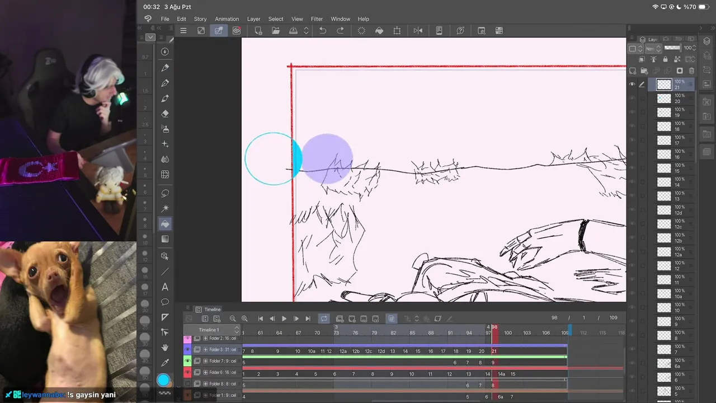Zoom in the Timeline with magnifier plus
Screen dimensions: 716x403
point(244,318)
